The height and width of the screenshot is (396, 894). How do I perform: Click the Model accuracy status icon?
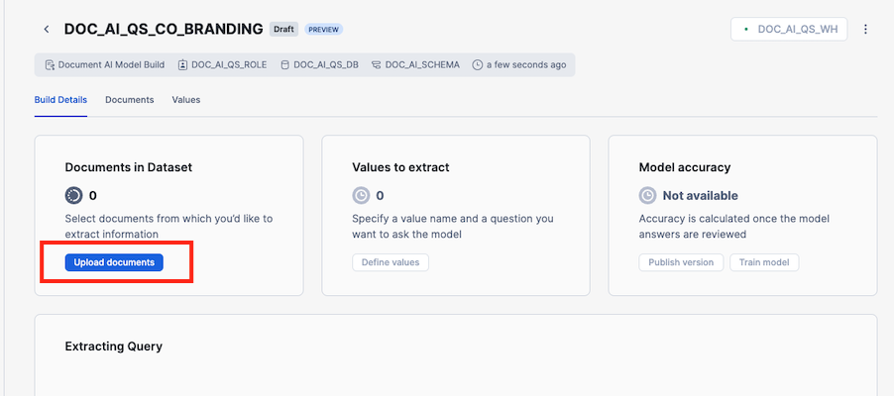click(x=647, y=195)
